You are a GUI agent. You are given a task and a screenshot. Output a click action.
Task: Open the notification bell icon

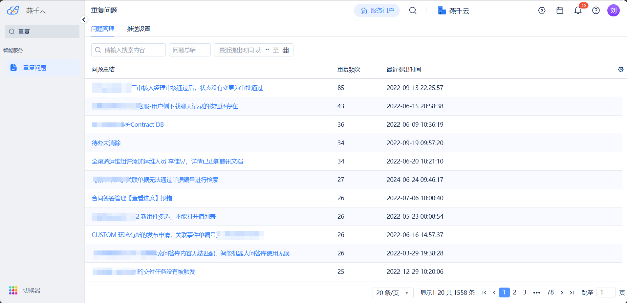[x=578, y=11]
